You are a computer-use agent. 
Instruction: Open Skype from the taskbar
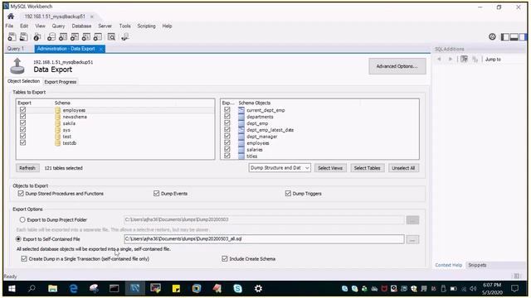coord(238,289)
